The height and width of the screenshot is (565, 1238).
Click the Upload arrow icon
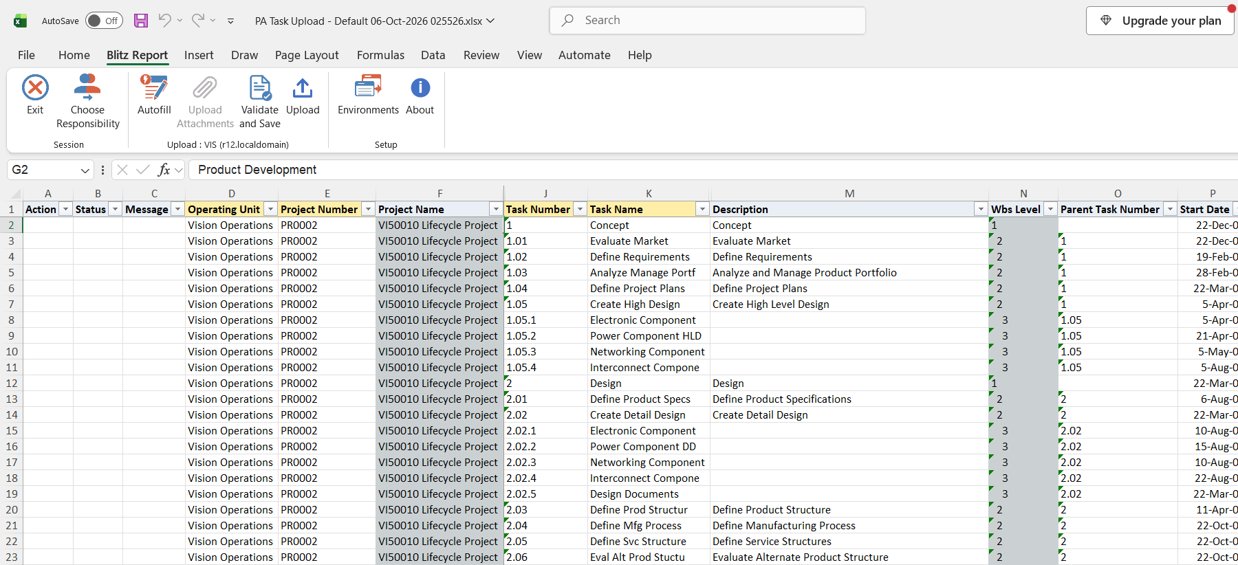303,88
